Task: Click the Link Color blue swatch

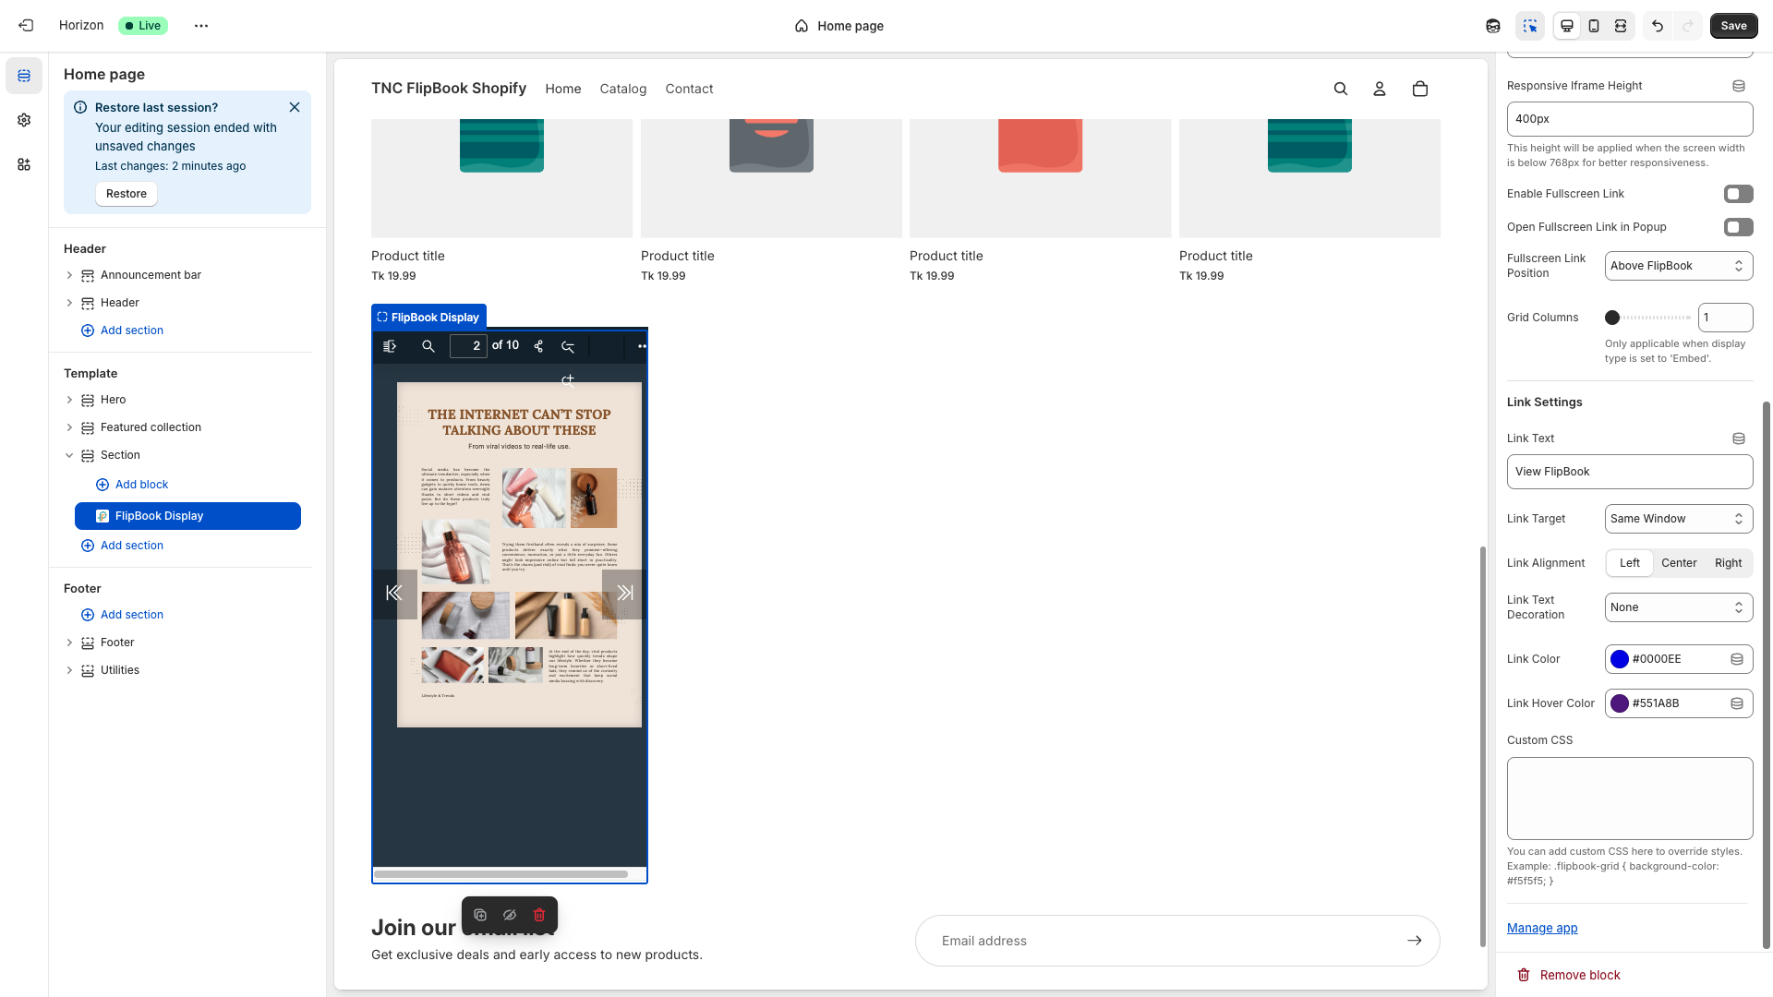Action: click(x=1619, y=659)
